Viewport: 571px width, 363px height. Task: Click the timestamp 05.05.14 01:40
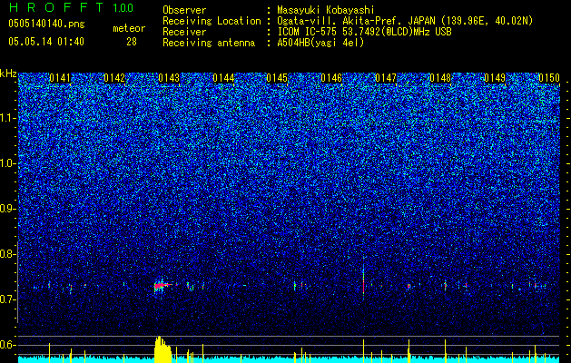[x=46, y=42]
